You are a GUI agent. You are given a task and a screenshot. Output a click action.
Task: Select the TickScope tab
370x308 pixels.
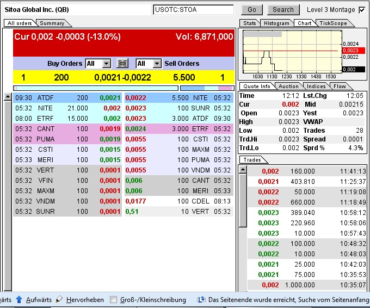tap(332, 23)
